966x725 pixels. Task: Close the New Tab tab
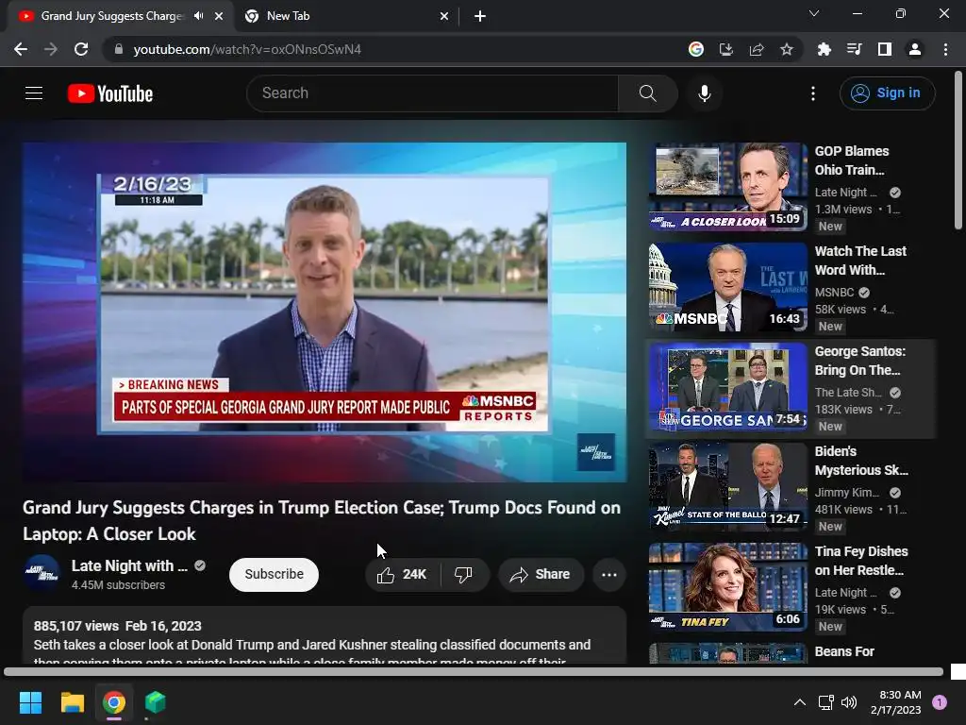(444, 16)
